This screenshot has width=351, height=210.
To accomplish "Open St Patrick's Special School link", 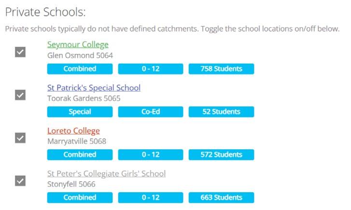I will 94,88.
